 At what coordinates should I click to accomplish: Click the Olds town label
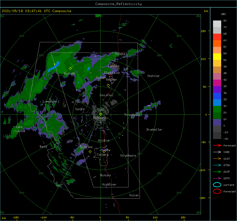click(x=100, y=110)
